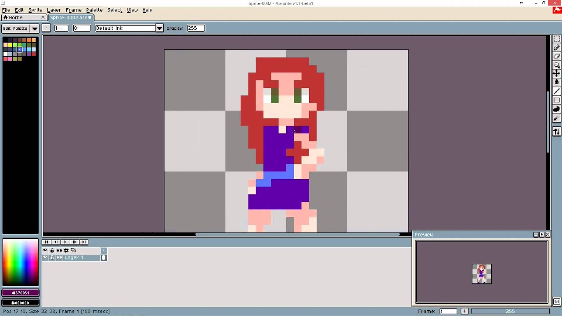Open the Frame menu
This screenshot has height=316, width=562.
tap(73, 10)
